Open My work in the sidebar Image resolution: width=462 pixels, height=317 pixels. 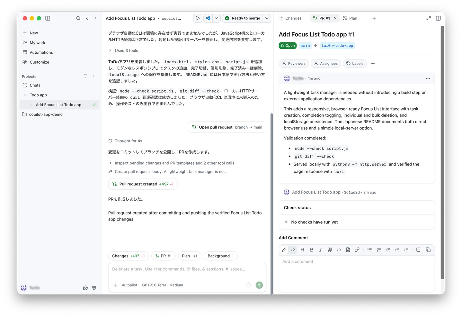point(59,43)
